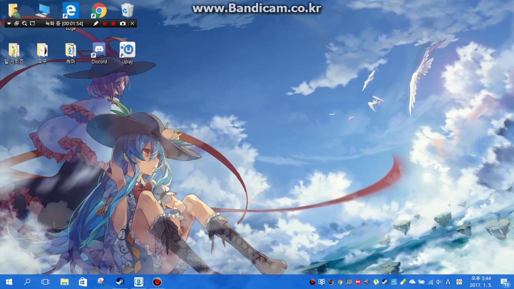Select the 취미 folder on desktop

(71, 53)
